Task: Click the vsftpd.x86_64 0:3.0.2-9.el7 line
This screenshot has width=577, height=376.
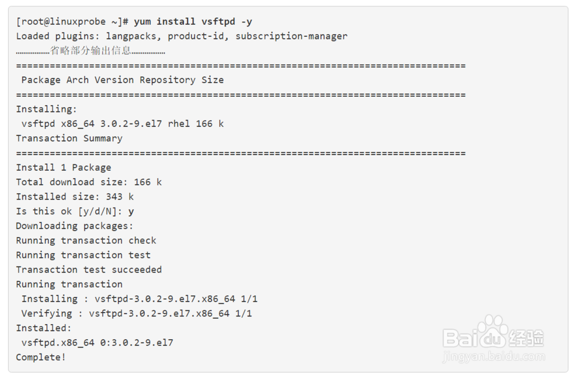Action: pos(97,343)
